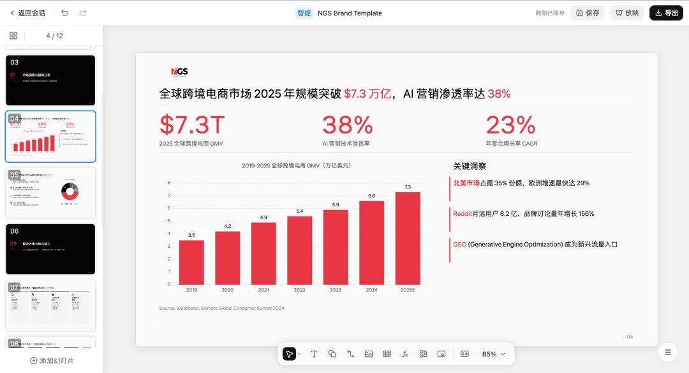Add a new slide with 添加幻灯片
Screen dimensions: 689x373
tap(52, 361)
